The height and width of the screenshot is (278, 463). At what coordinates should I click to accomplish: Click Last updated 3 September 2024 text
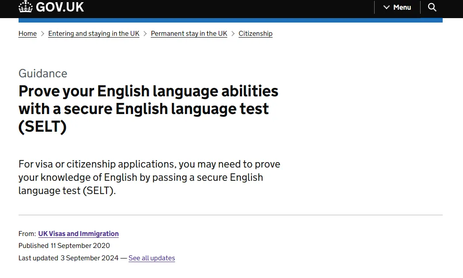[68, 258]
